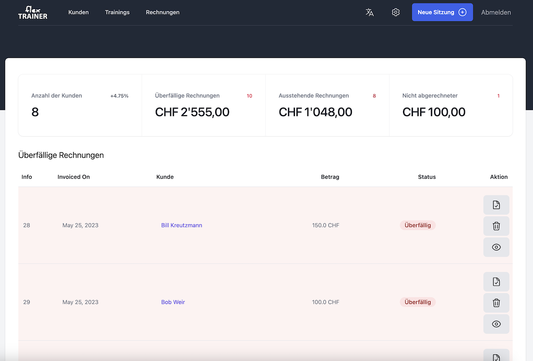
Task: Open the Rechnungen page
Action: click(163, 12)
